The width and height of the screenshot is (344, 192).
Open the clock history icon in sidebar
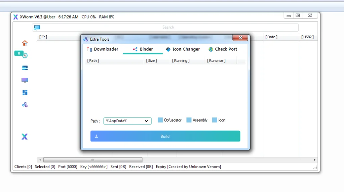click(x=25, y=55)
